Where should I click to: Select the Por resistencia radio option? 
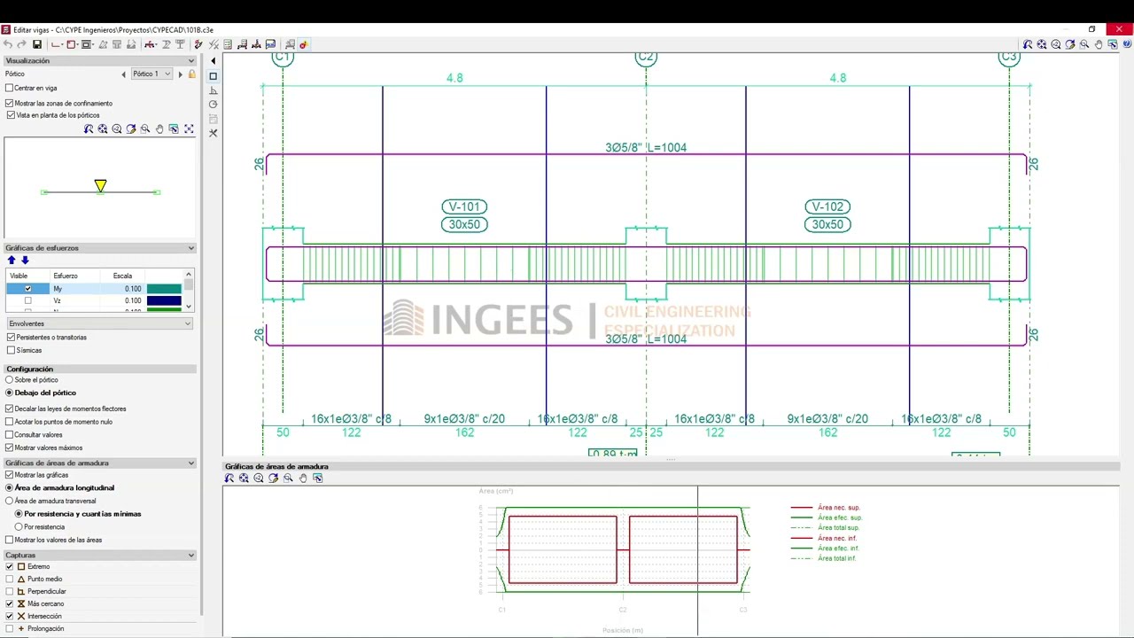19,527
